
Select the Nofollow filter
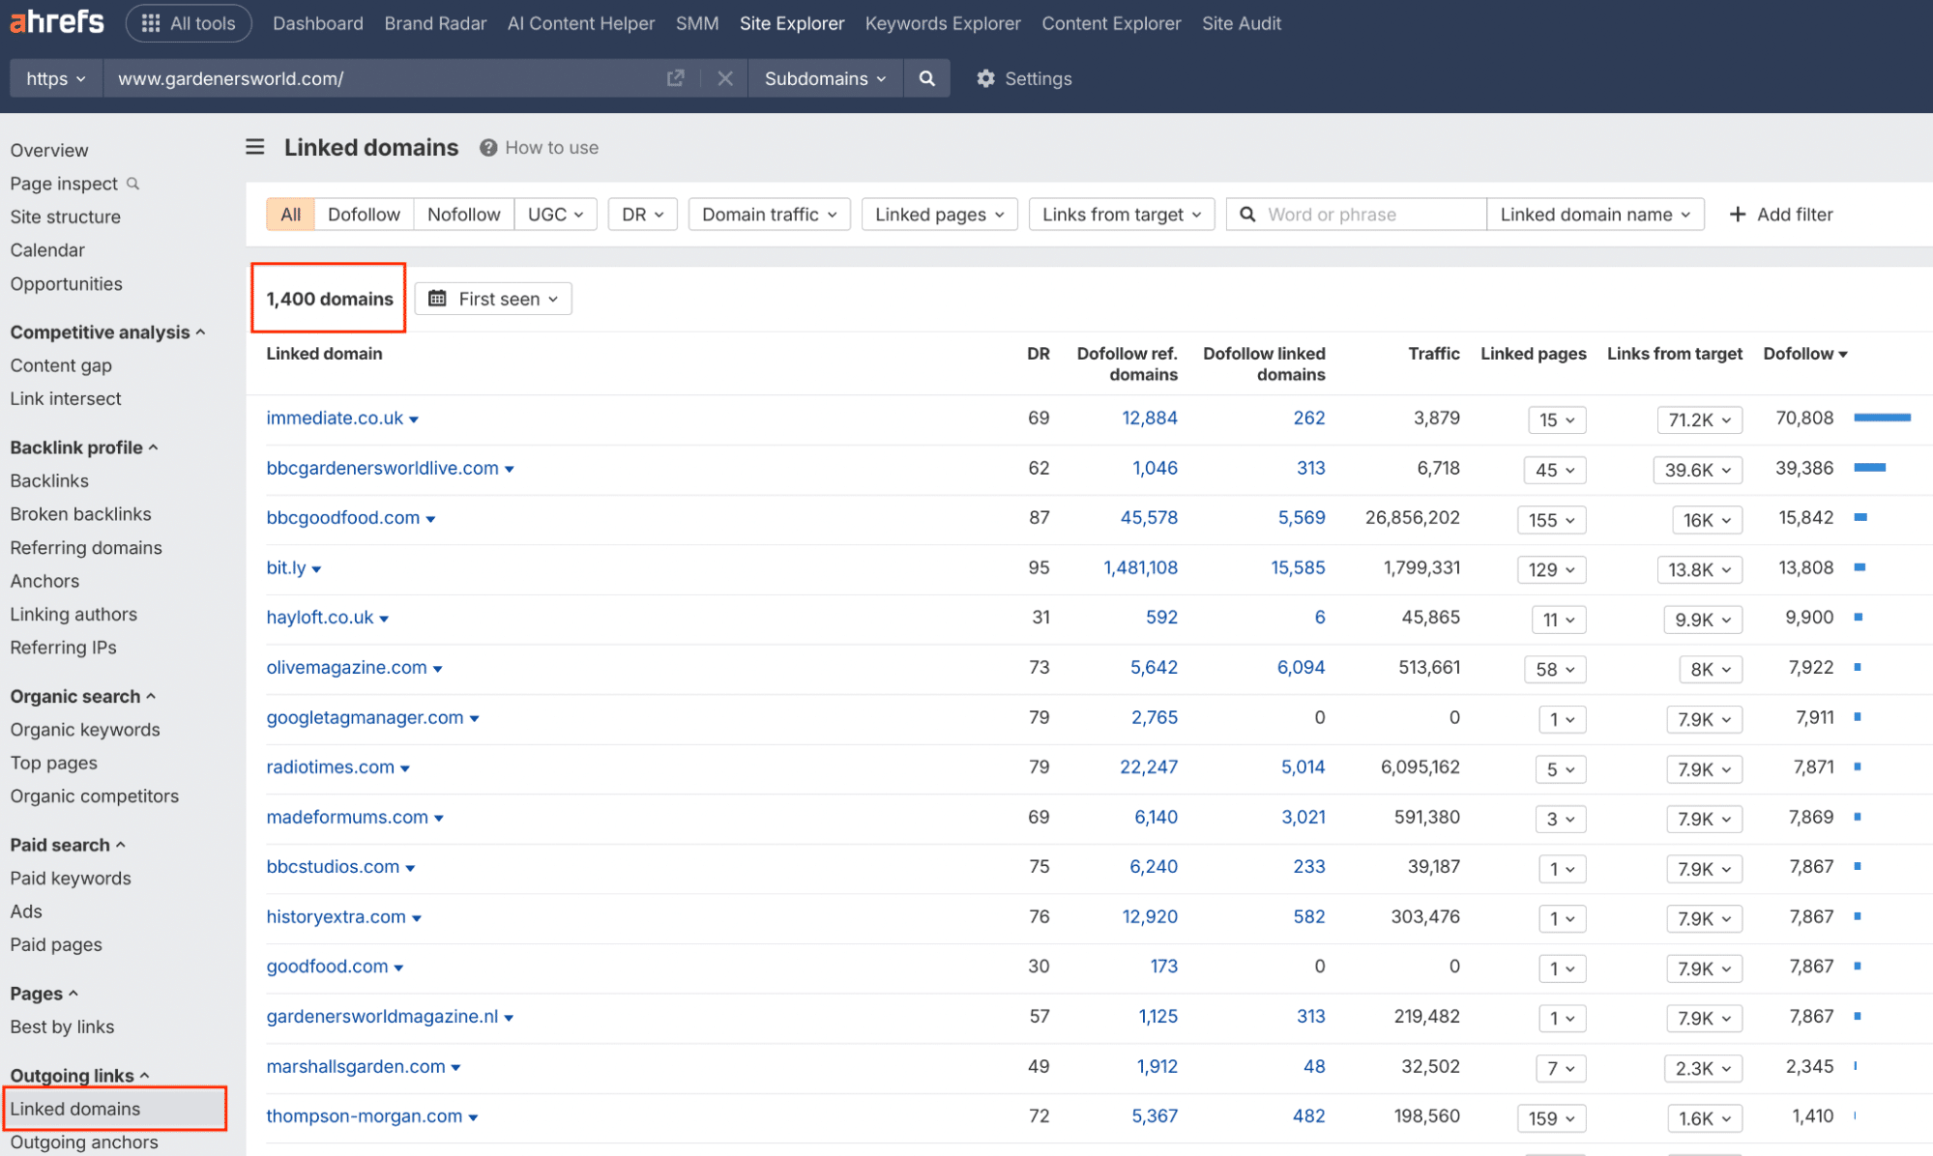pos(463,214)
